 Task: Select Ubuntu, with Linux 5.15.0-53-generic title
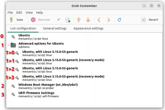[x=50, y=52]
